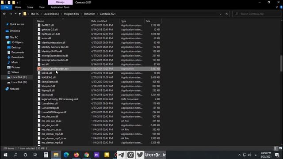Click This PC in address bar
Screen dimensions: 283x159
pos(34,14)
